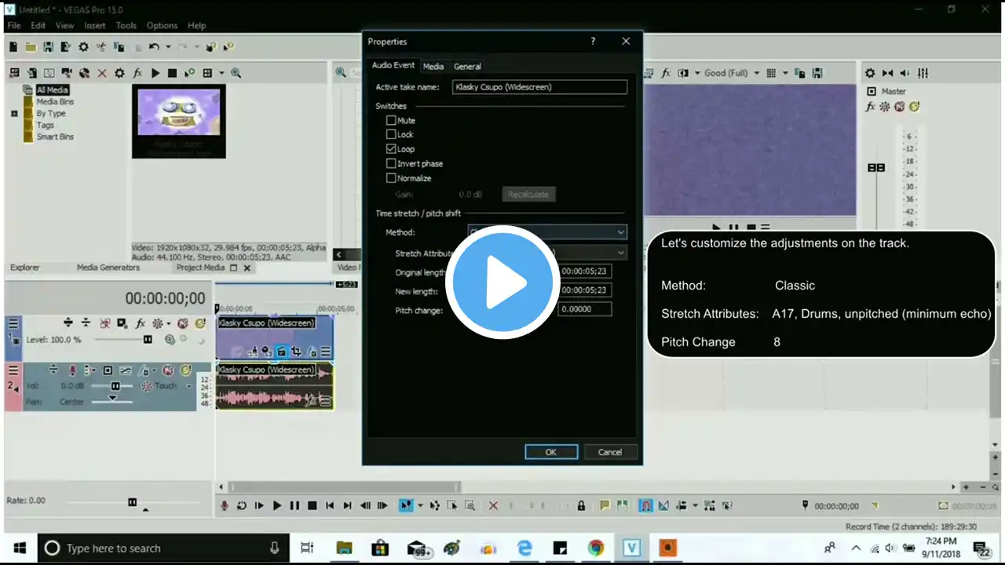Screen dimensions: 1005x565
Task: Click the record microphone in transport bar
Action: point(225,506)
